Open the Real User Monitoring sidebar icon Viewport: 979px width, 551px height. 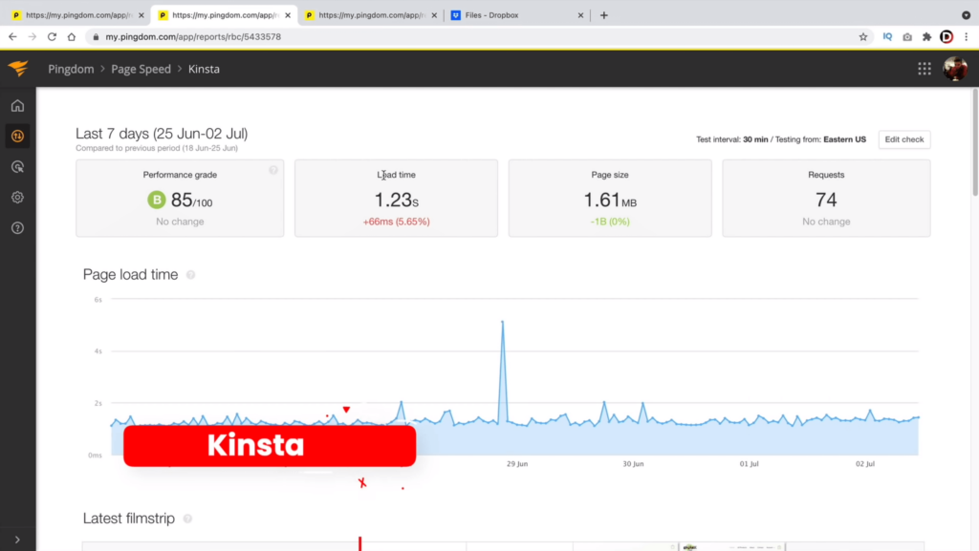(x=17, y=166)
